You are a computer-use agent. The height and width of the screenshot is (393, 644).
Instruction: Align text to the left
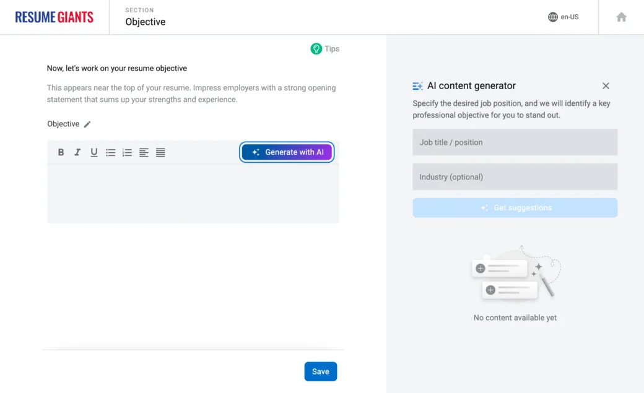tap(144, 152)
